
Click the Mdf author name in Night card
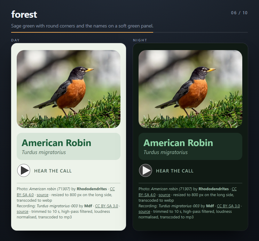(210, 206)
